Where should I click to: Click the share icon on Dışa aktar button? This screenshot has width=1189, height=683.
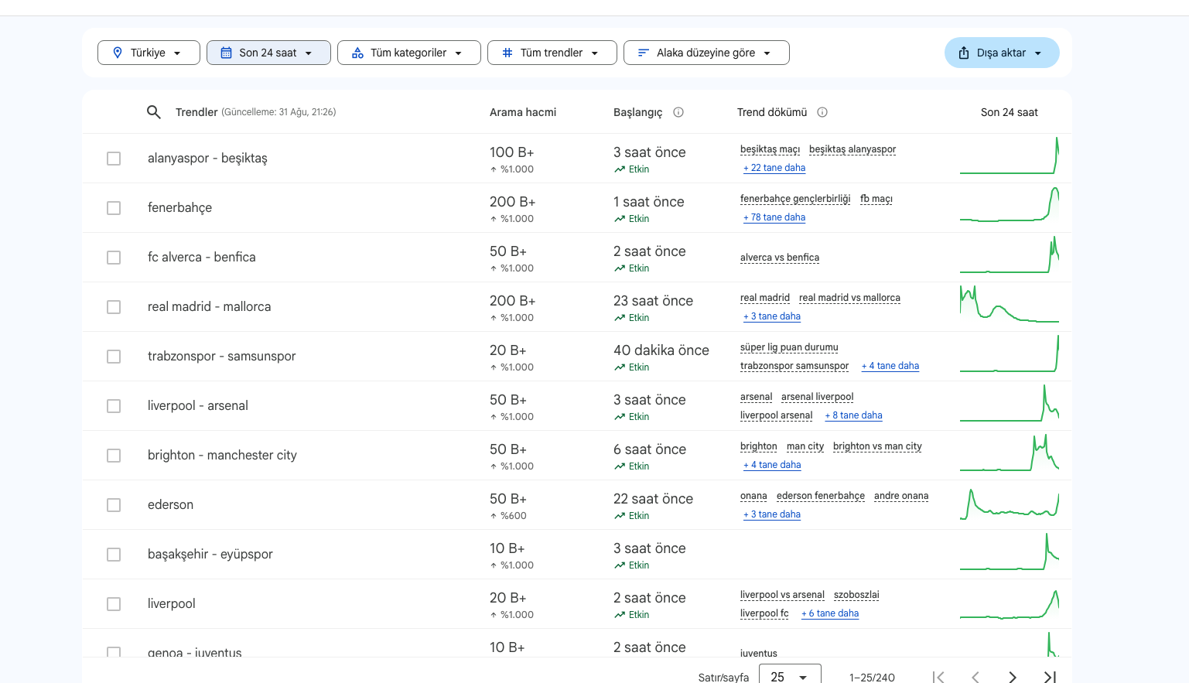coord(963,53)
